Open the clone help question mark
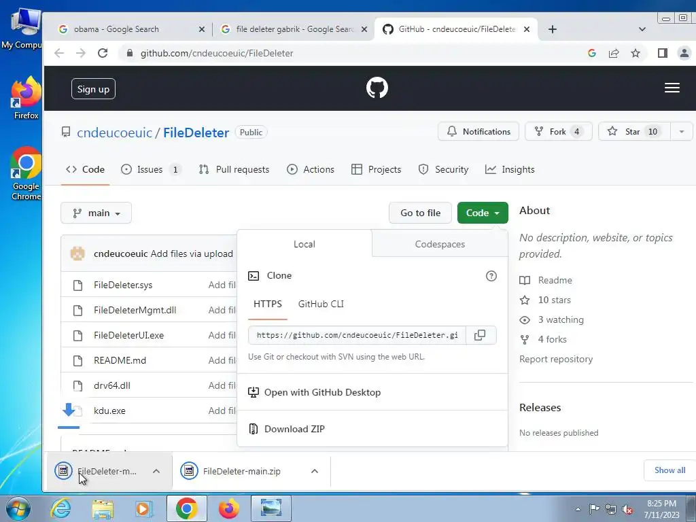Screen dimensions: 696x522 pyautogui.click(x=491, y=276)
